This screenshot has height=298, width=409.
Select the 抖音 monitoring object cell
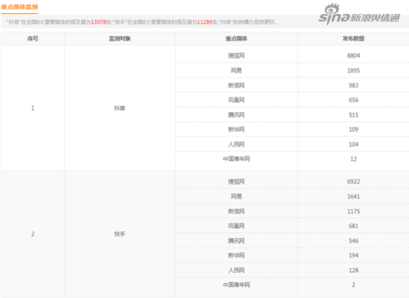[x=120, y=108]
